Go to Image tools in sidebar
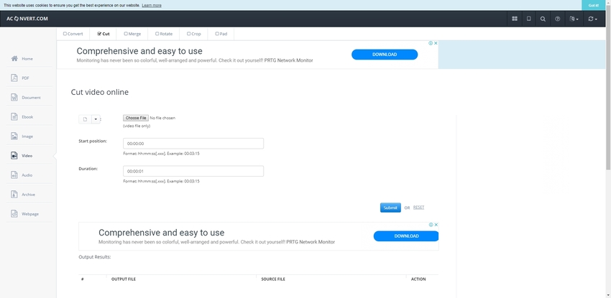This screenshot has height=298, width=611. (26, 136)
